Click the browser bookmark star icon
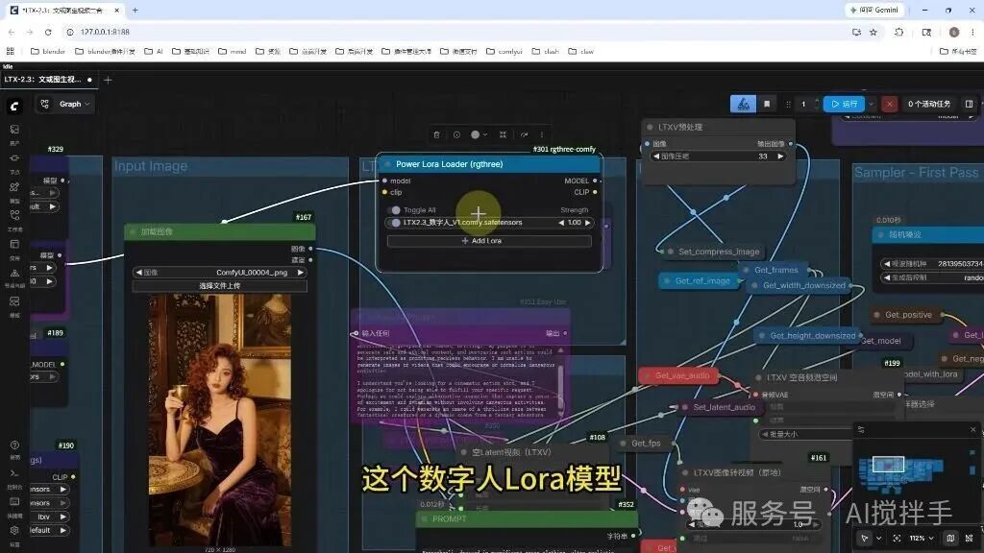The height and width of the screenshot is (553, 984). coord(873,32)
